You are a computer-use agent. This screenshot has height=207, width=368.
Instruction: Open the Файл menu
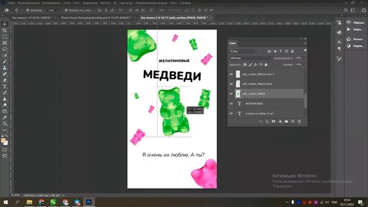[11, 3]
